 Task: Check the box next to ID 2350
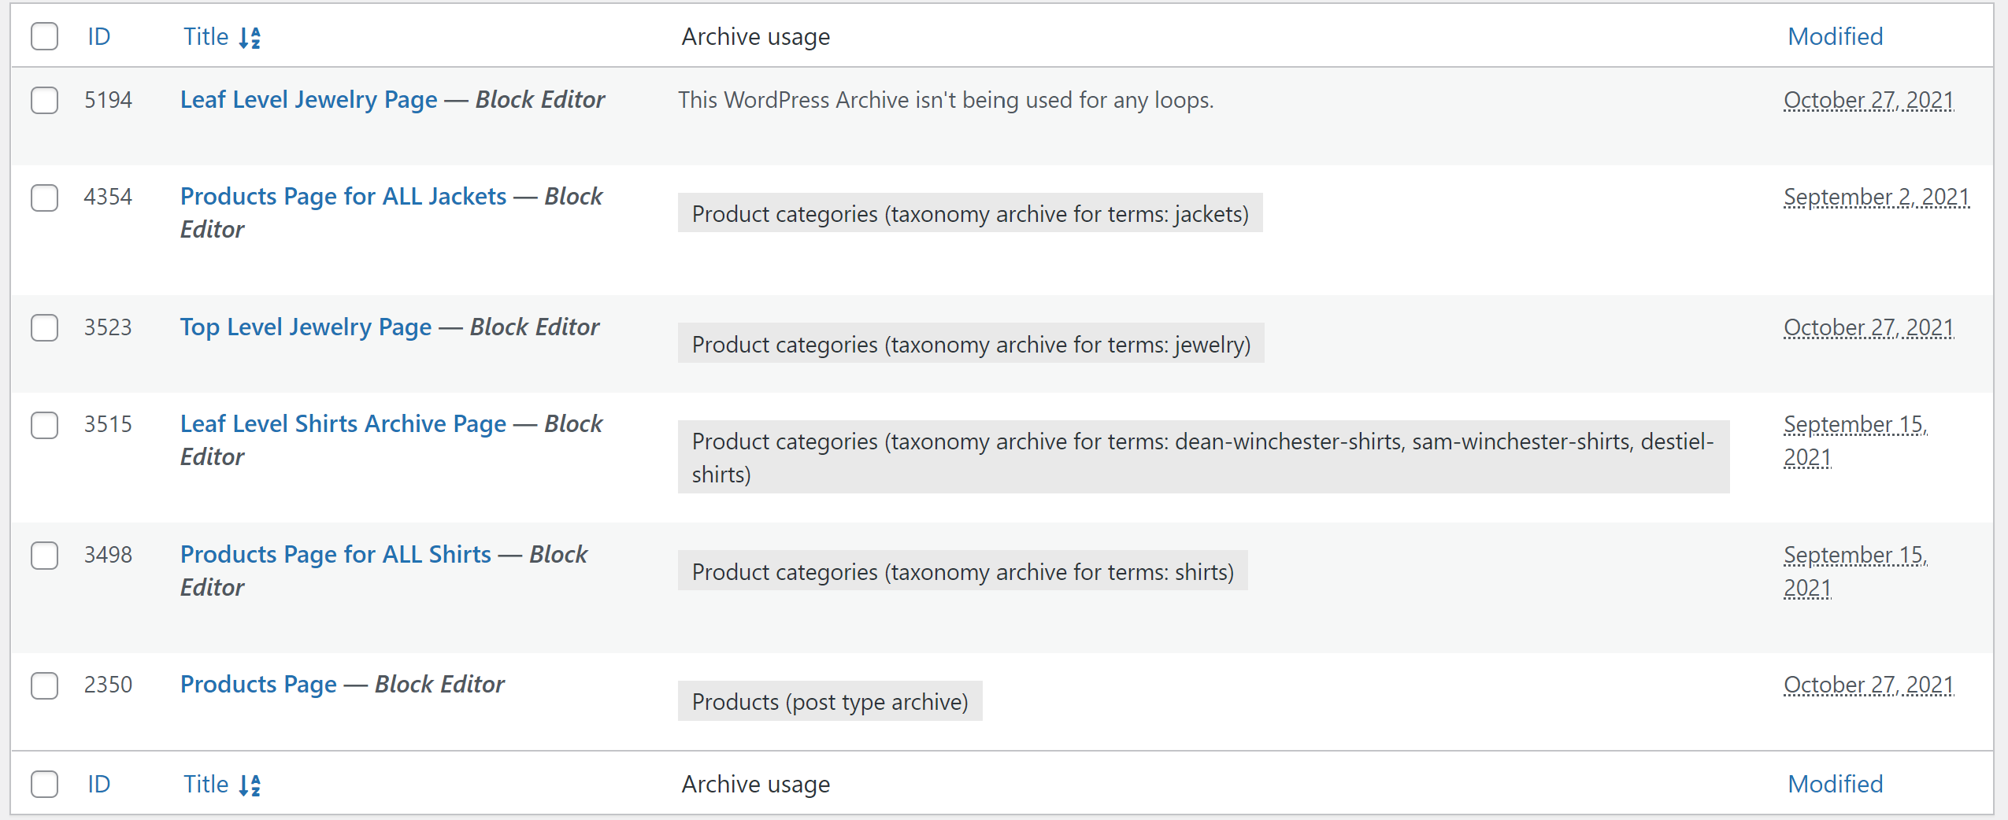coord(45,685)
